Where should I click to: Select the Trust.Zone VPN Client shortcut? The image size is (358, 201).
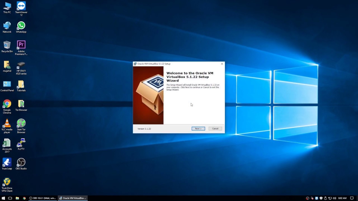pyautogui.click(x=7, y=185)
